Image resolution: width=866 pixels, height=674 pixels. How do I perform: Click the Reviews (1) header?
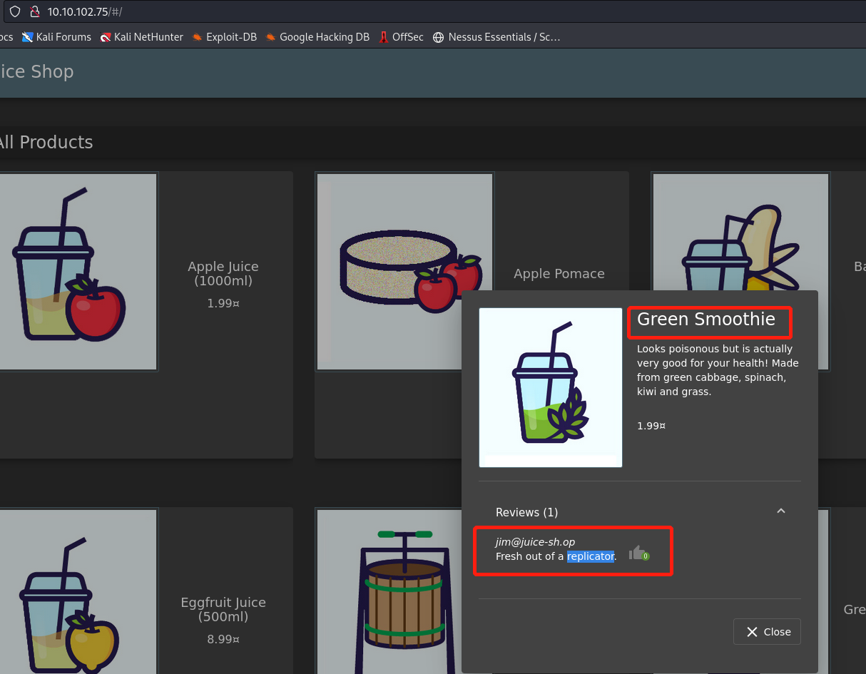527,512
